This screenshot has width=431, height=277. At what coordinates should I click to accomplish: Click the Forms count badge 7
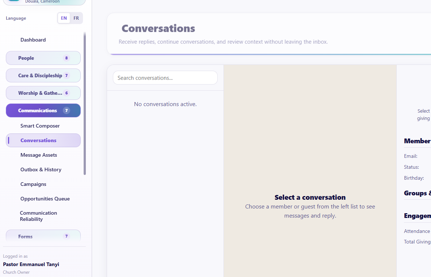66,236
